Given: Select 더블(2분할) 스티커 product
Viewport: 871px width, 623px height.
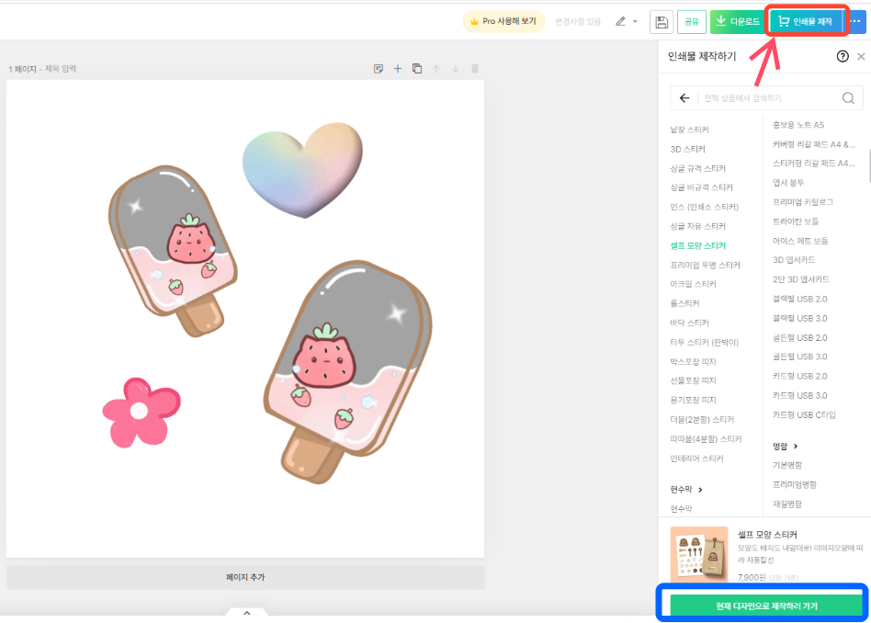Looking at the screenshot, I should (x=702, y=420).
